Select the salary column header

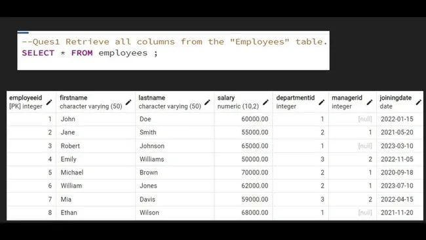[243, 102]
